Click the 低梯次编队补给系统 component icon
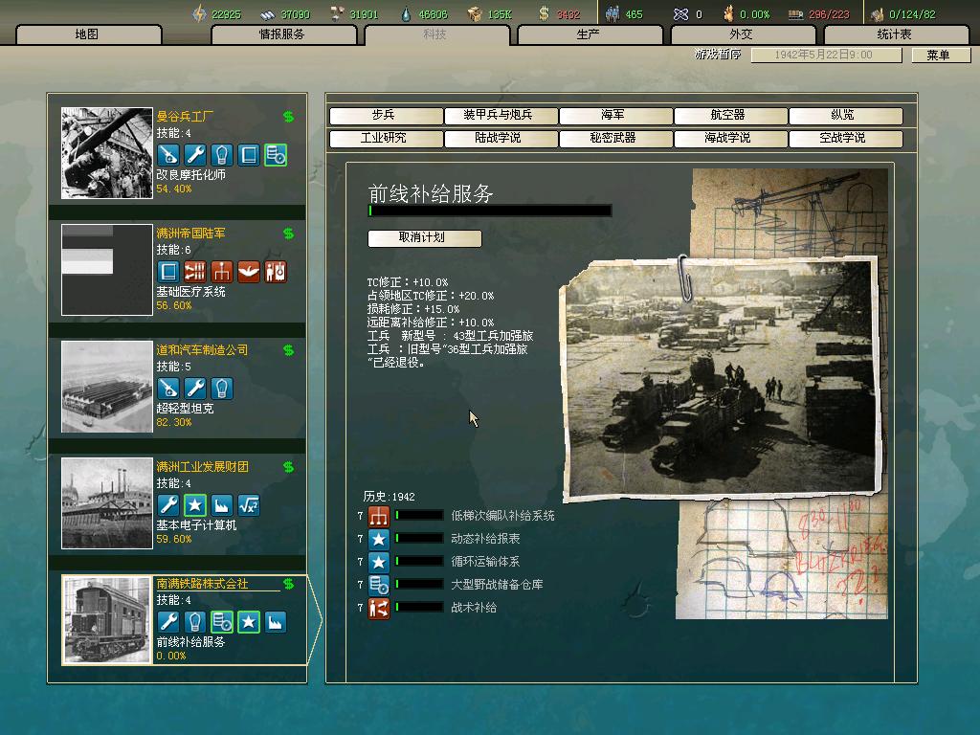The height and width of the screenshot is (735, 980). [379, 516]
